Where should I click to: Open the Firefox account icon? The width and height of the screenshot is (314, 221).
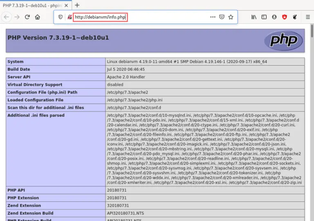coord(274,17)
